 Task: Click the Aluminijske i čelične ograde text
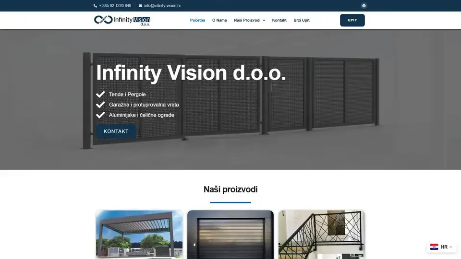(x=141, y=115)
